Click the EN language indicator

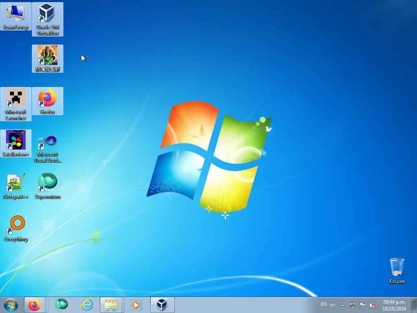click(323, 304)
